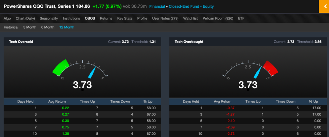Screen dimensions: 329x137
Task: Select the 3 Month period
Action: coord(30,27)
